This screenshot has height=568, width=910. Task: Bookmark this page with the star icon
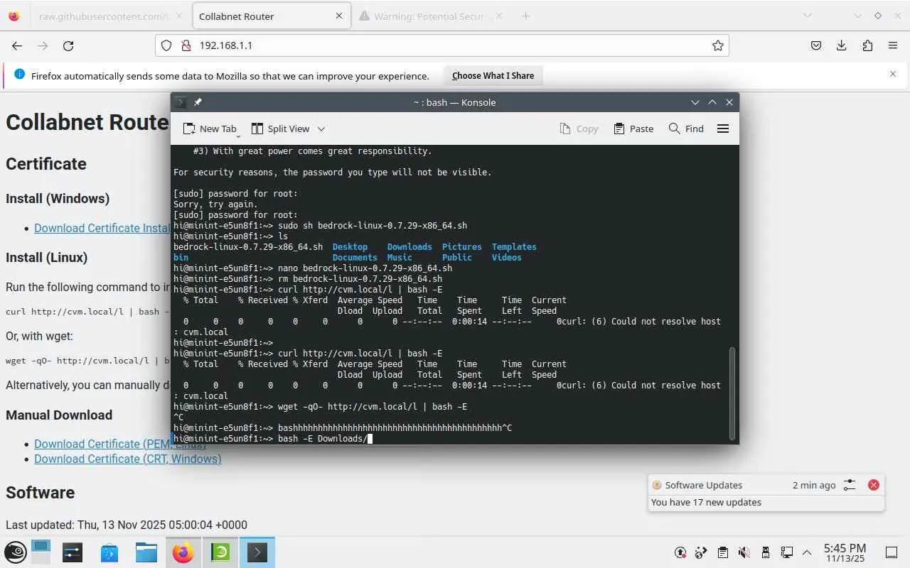tap(718, 45)
